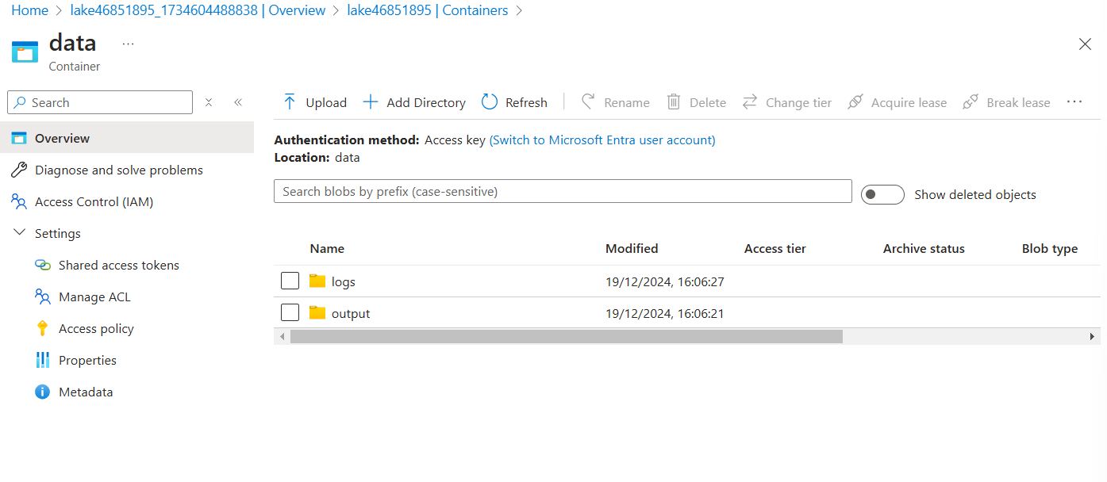
Task: Select the logs folder checkbox
Action: pos(290,281)
